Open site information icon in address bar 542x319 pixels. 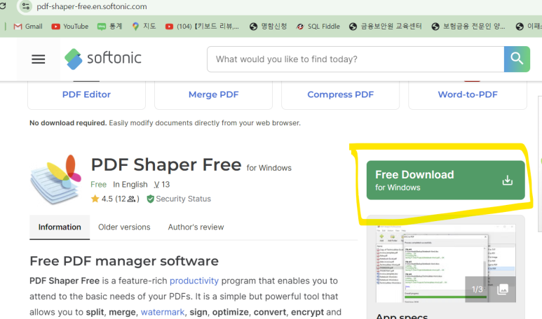point(25,6)
